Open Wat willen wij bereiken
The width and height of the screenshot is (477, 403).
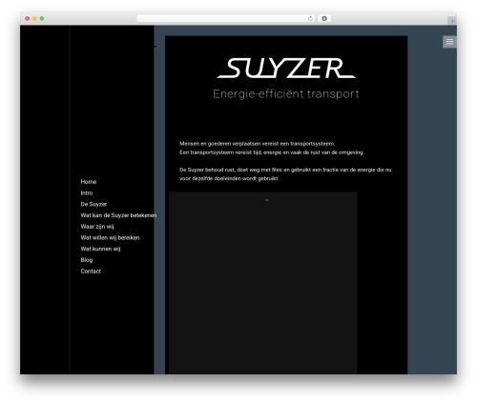coord(110,237)
